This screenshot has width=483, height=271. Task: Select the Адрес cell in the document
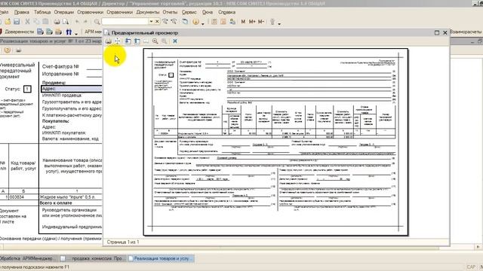click(72, 89)
